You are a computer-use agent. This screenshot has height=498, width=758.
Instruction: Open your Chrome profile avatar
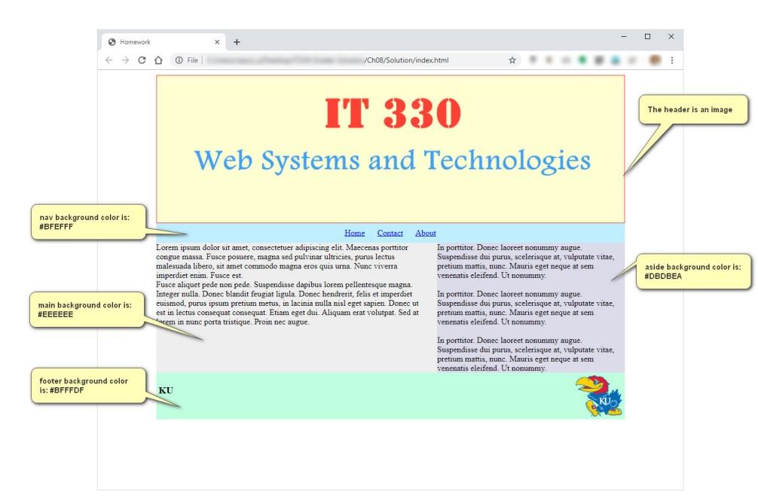pos(655,60)
